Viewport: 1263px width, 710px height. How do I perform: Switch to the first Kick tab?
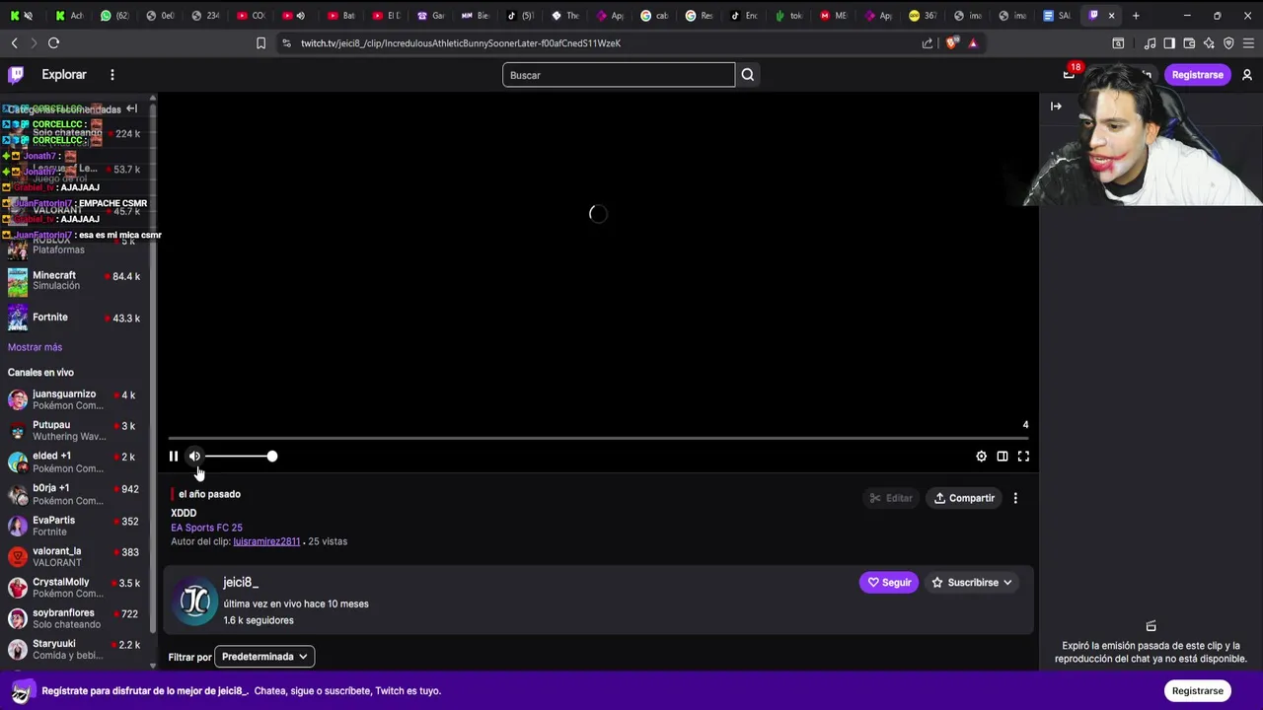24,16
